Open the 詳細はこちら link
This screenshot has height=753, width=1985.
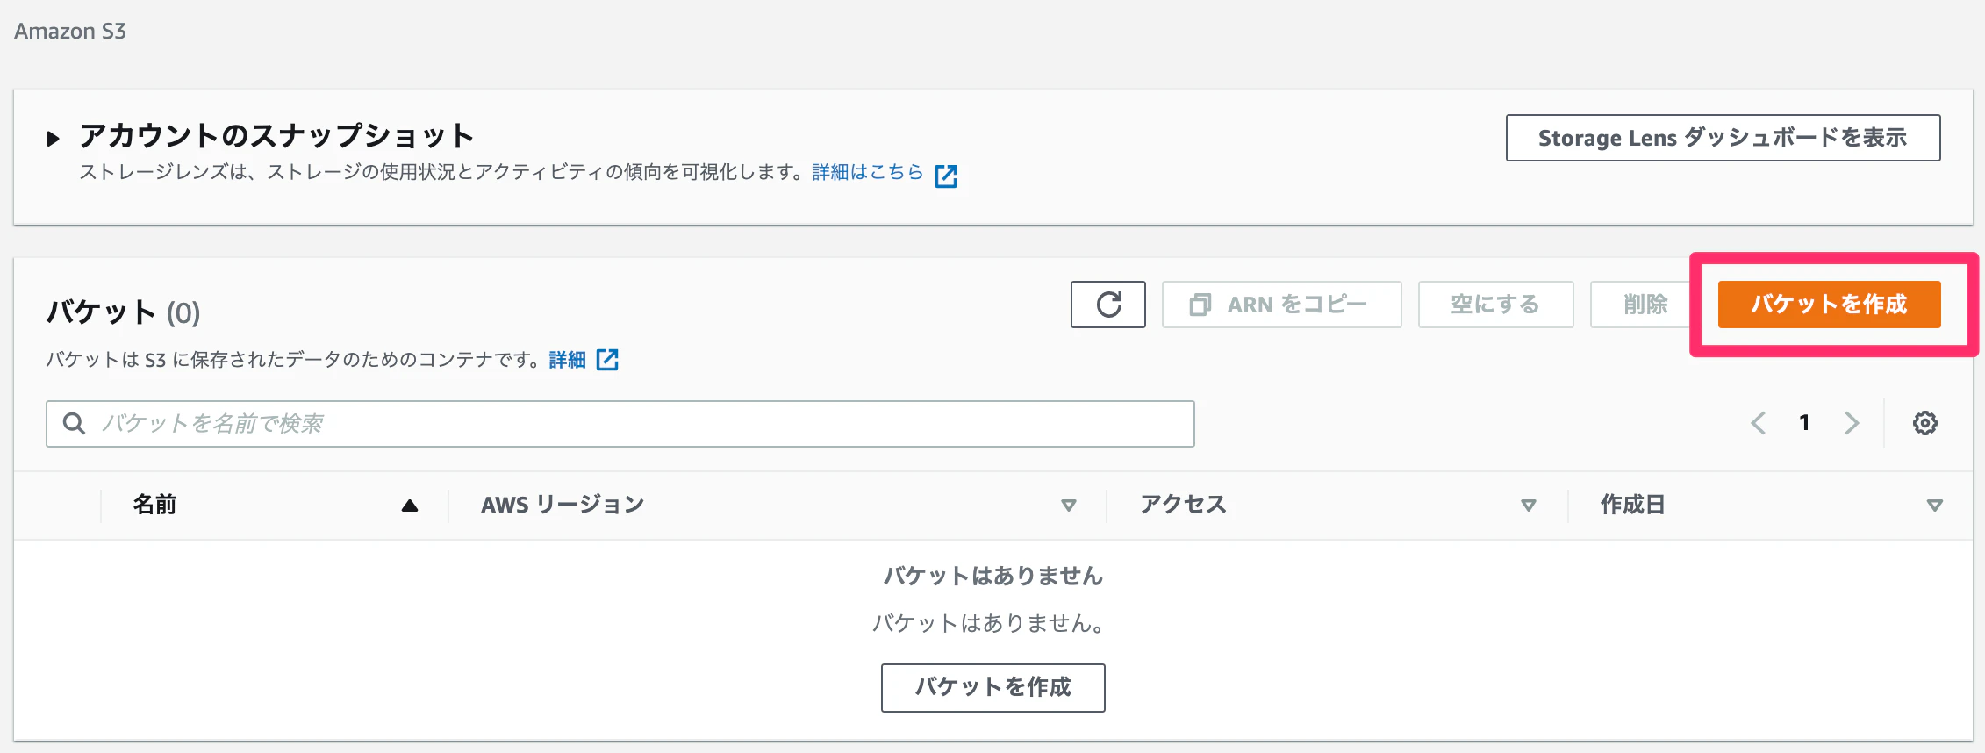pos(868,172)
